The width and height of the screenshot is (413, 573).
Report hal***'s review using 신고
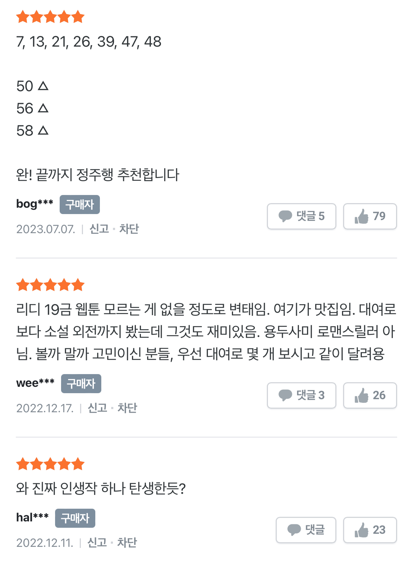97,543
